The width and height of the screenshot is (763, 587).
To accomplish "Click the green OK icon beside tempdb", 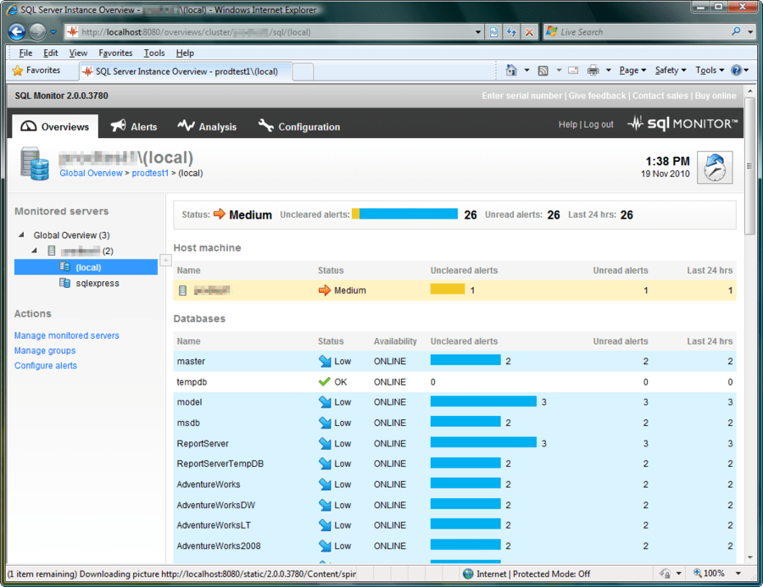I will (323, 381).
